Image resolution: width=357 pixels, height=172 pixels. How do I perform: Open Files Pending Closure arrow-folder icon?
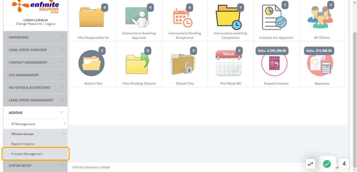tap(137, 63)
